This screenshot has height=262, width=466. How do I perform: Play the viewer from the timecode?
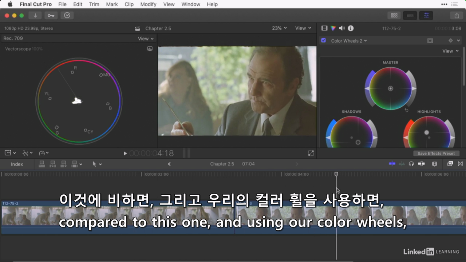pos(125,154)
